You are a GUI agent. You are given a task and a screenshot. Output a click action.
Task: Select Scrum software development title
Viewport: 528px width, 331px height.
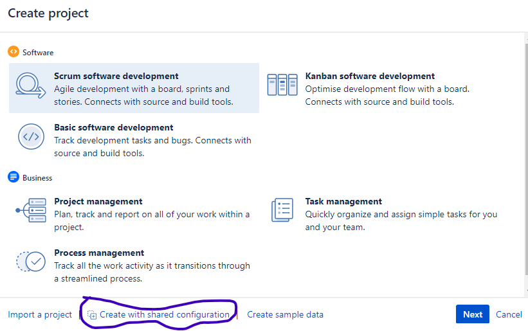(x=116, y=76)
